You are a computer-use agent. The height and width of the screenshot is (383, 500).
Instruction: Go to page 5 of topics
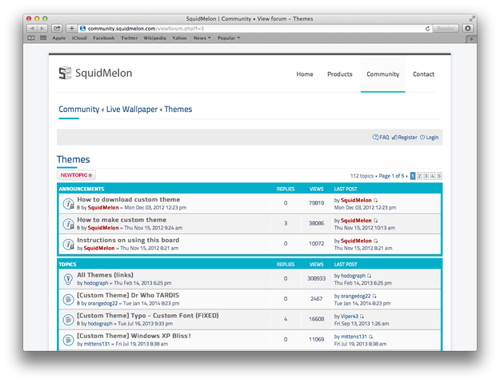439,176
